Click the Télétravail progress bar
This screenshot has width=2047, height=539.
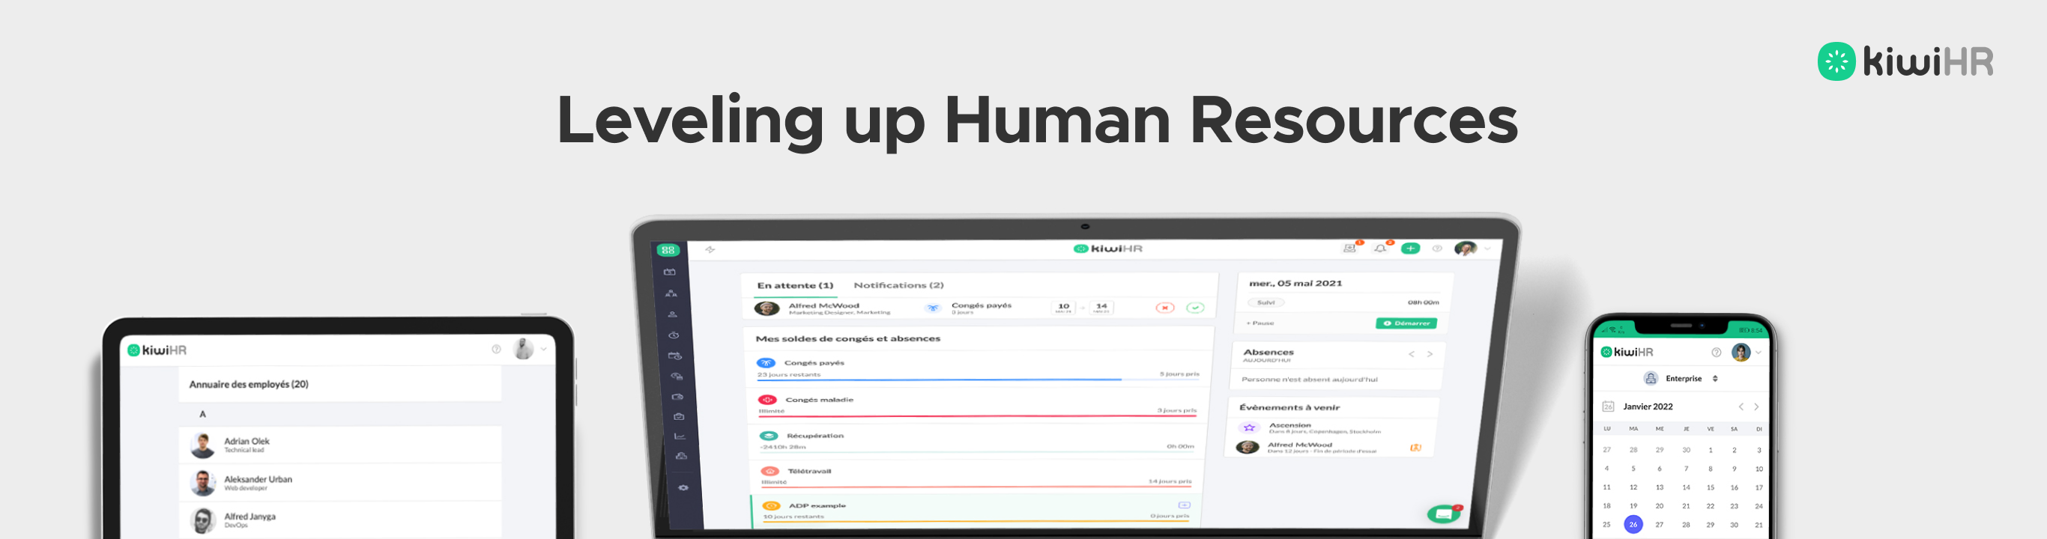click(x=976, y=487)
